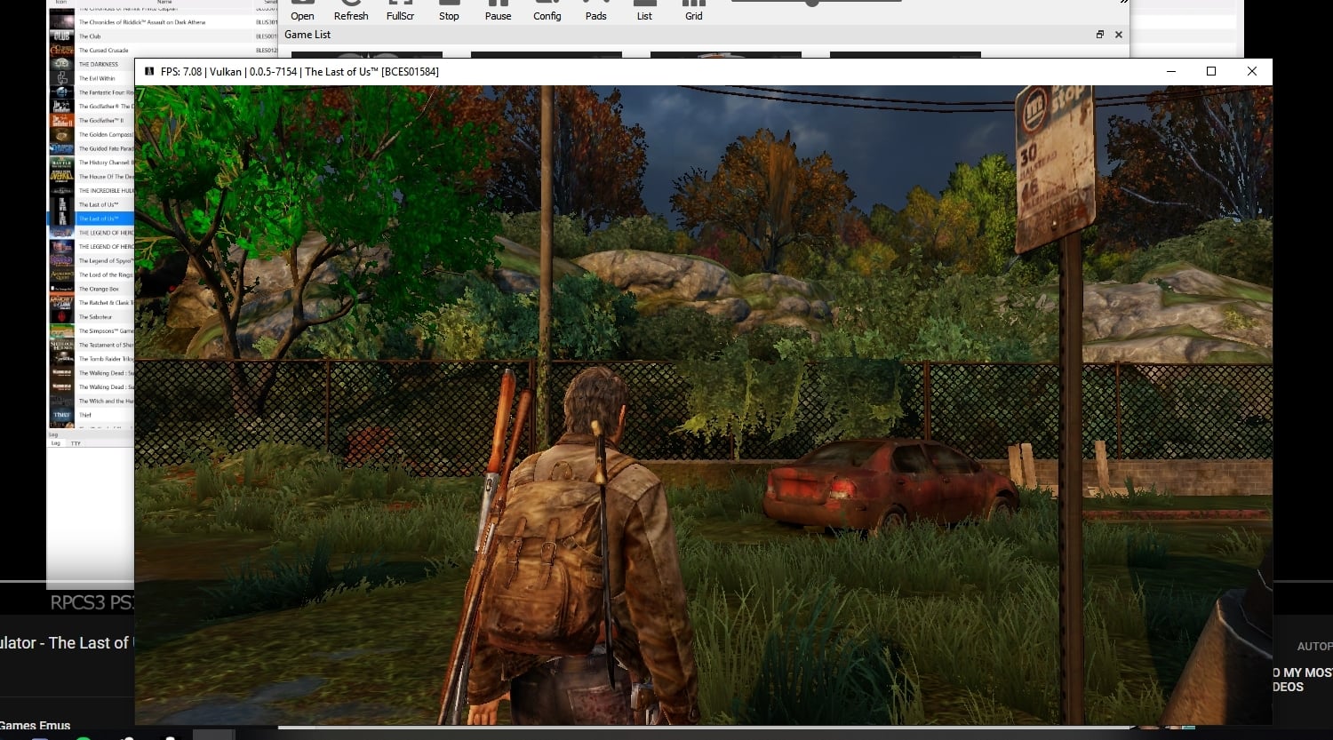Switch to Grid view
Image resolution: width=1333 pixels, height=740 pixels.
(694, 11)
